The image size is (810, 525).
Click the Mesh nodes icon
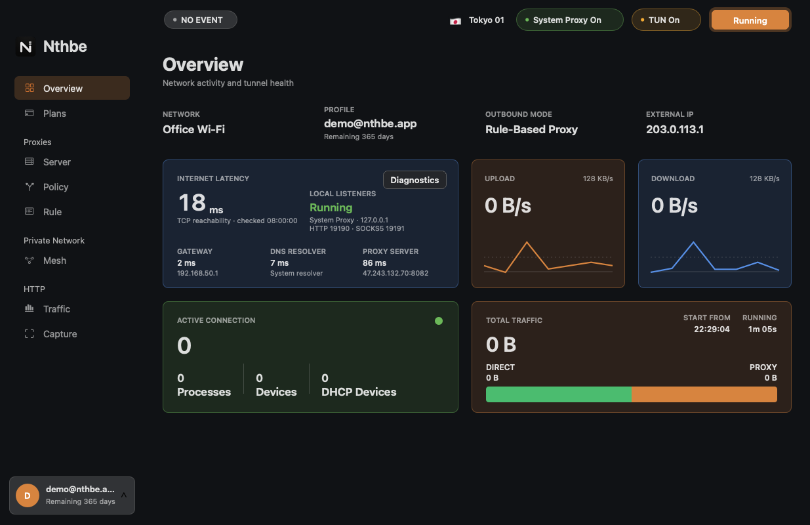(x=30, y=260)
